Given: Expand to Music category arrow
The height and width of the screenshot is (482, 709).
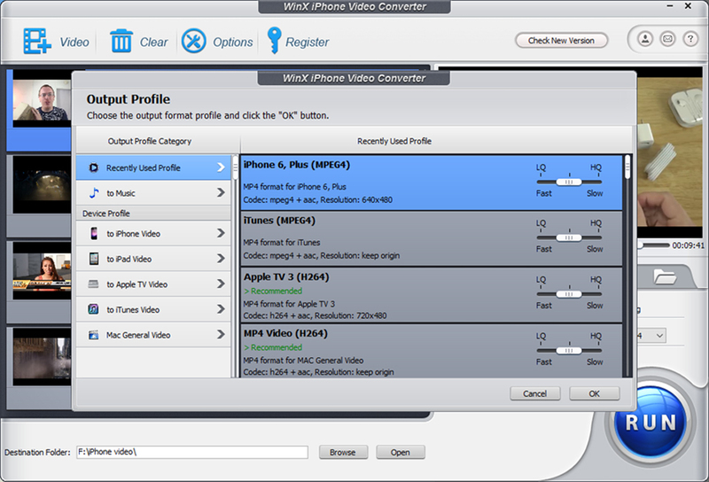Looking at the screenshot, I should 221,192.
